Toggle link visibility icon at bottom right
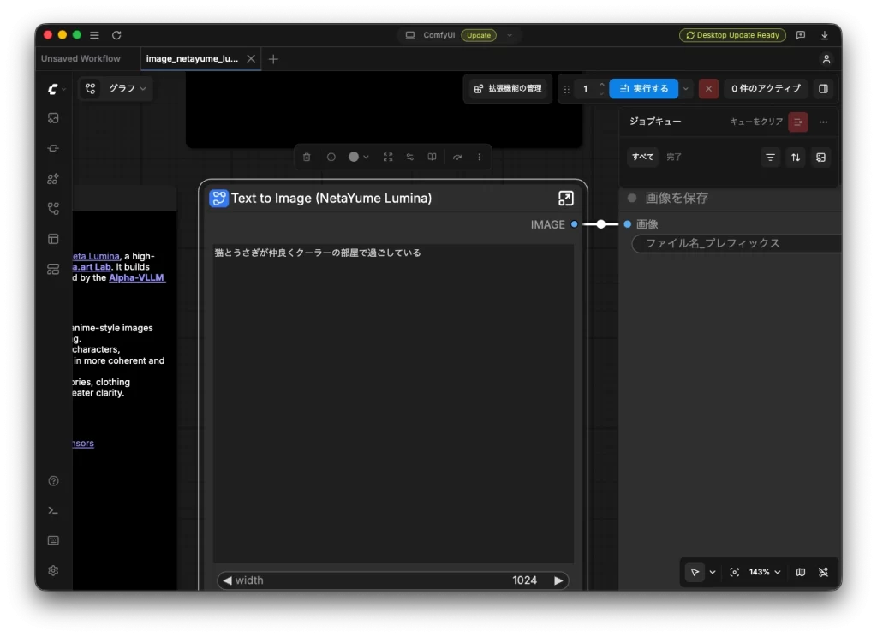 tap(823, 572)
